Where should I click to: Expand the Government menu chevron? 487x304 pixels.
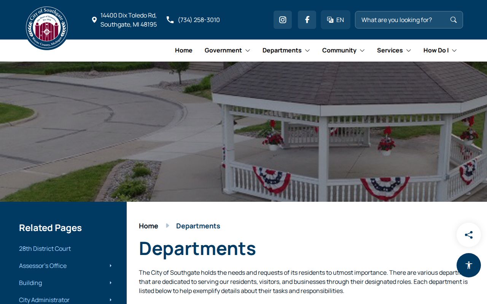pyautogui.click(x=248, y=51)
